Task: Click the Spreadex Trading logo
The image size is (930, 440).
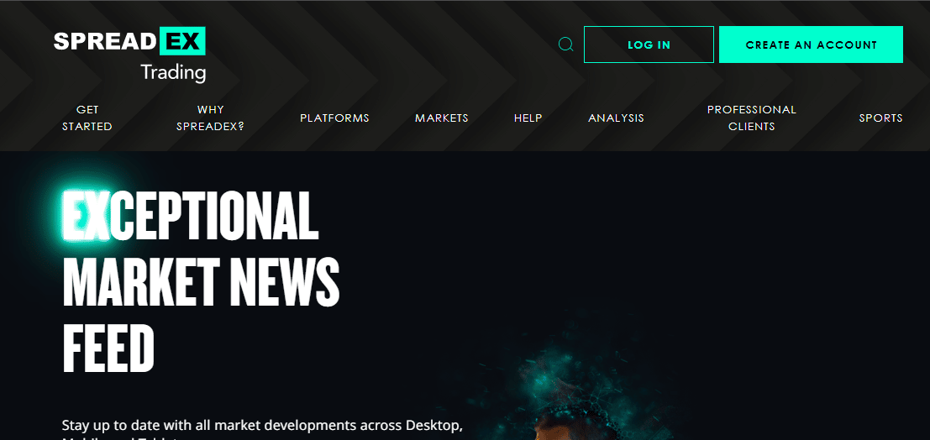Action: pos(129,55)
